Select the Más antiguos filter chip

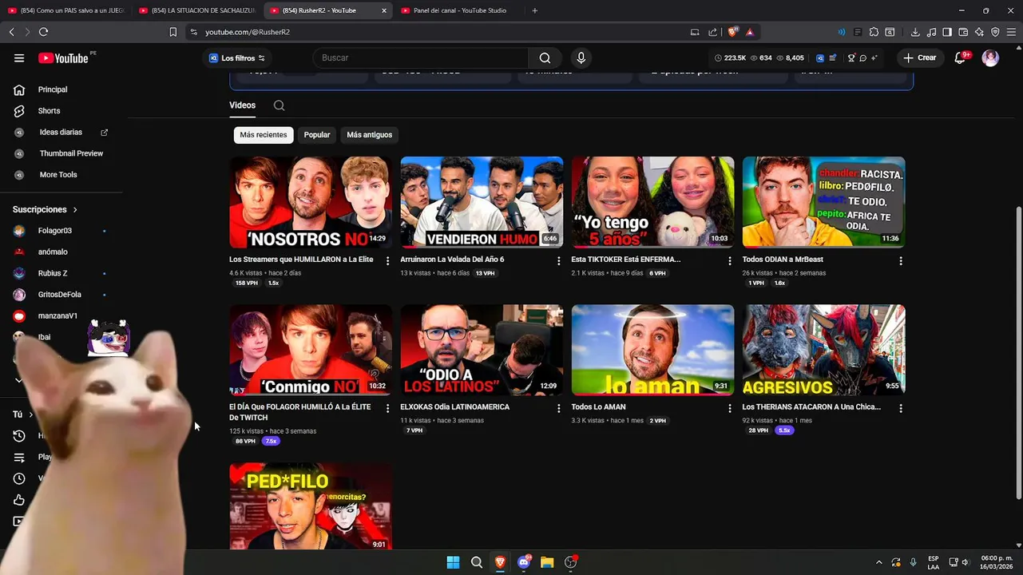click(370, 135)
